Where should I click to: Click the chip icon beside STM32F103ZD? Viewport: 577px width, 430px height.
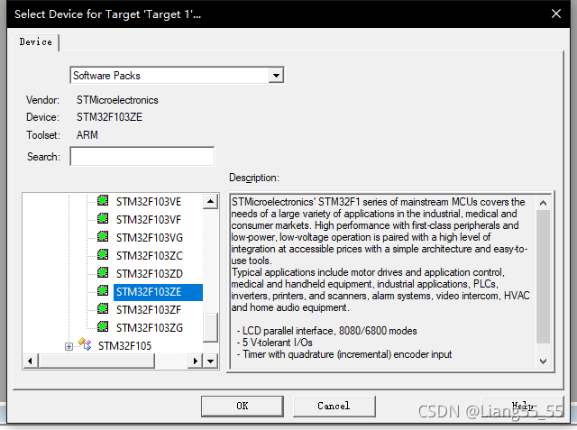tap(103, 272)
